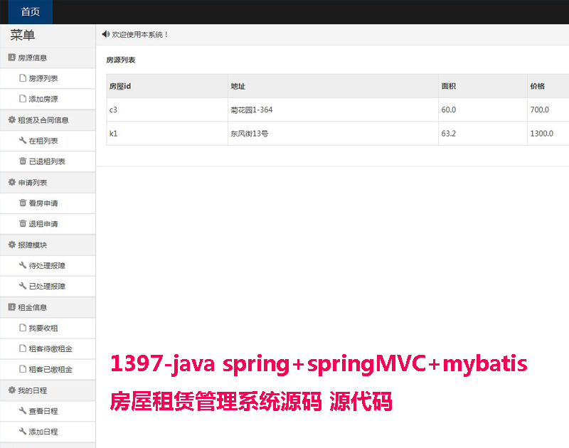Click the 房源列表 panel title
The image size is (569, 448).
tap(120, 60)
